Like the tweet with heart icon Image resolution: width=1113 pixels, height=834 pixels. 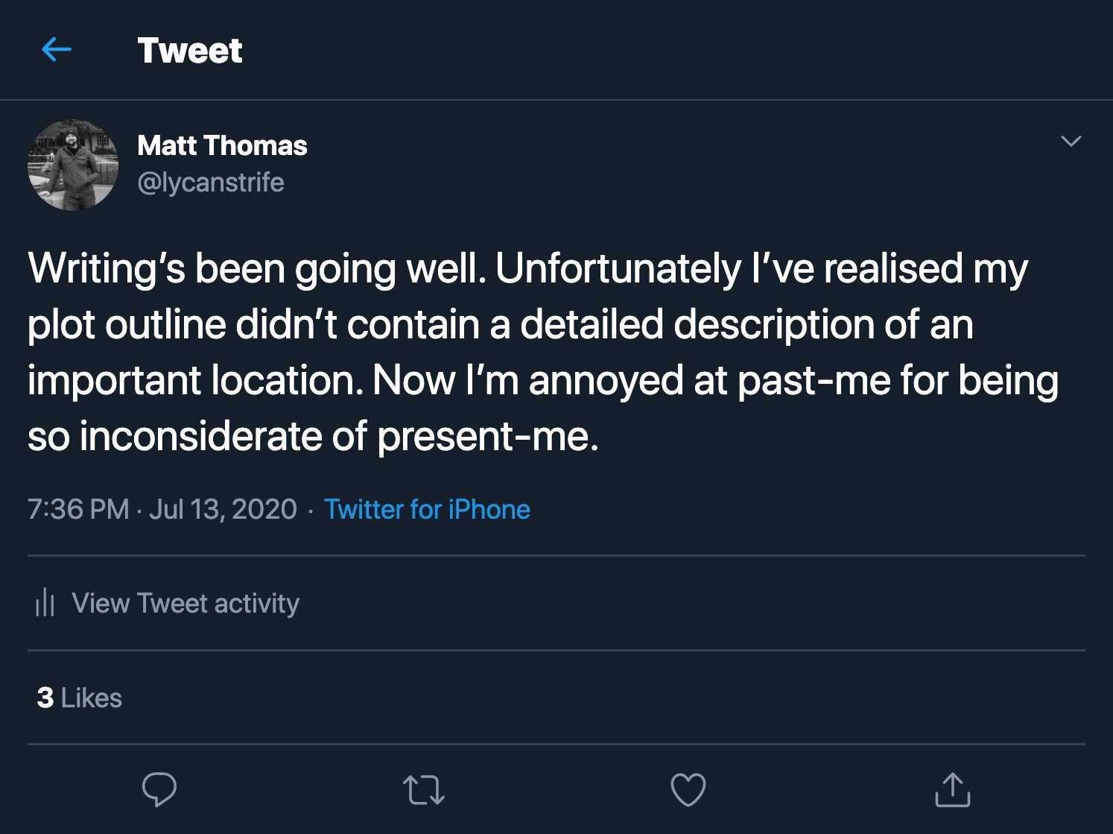(x=688, y=789)
